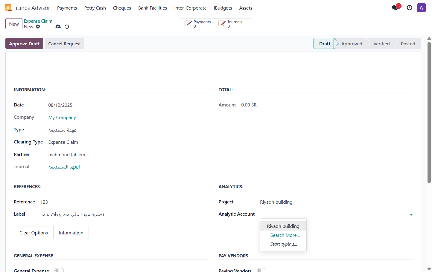Open the Inter-Corporate menu
This screenshot has height=272, width=432.
pos(191,8)
